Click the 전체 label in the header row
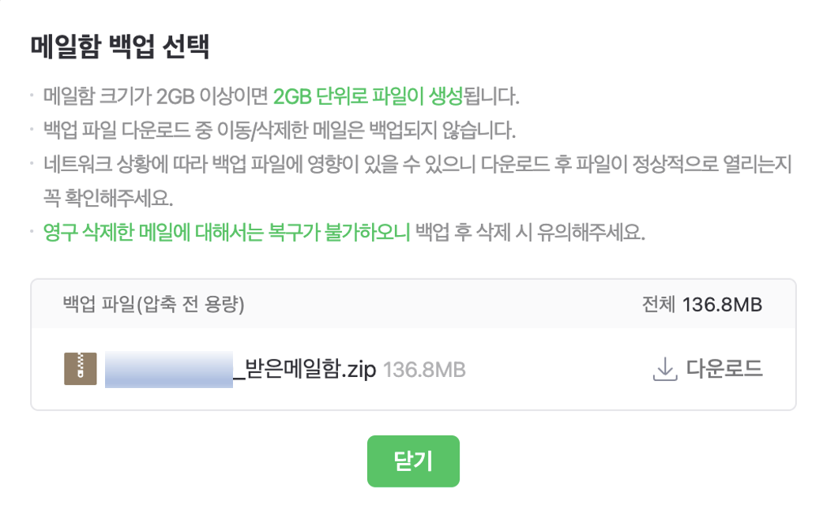This screenshot has width=823, height=519. (659, 304)
